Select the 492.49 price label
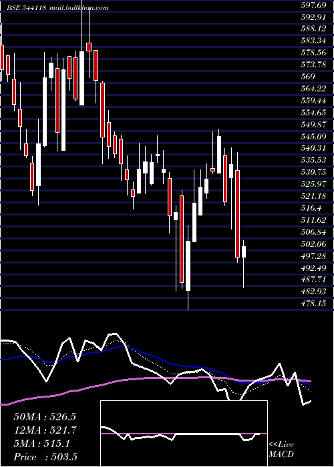The width and height of the screenshot is (334, 467). [313, 268]
